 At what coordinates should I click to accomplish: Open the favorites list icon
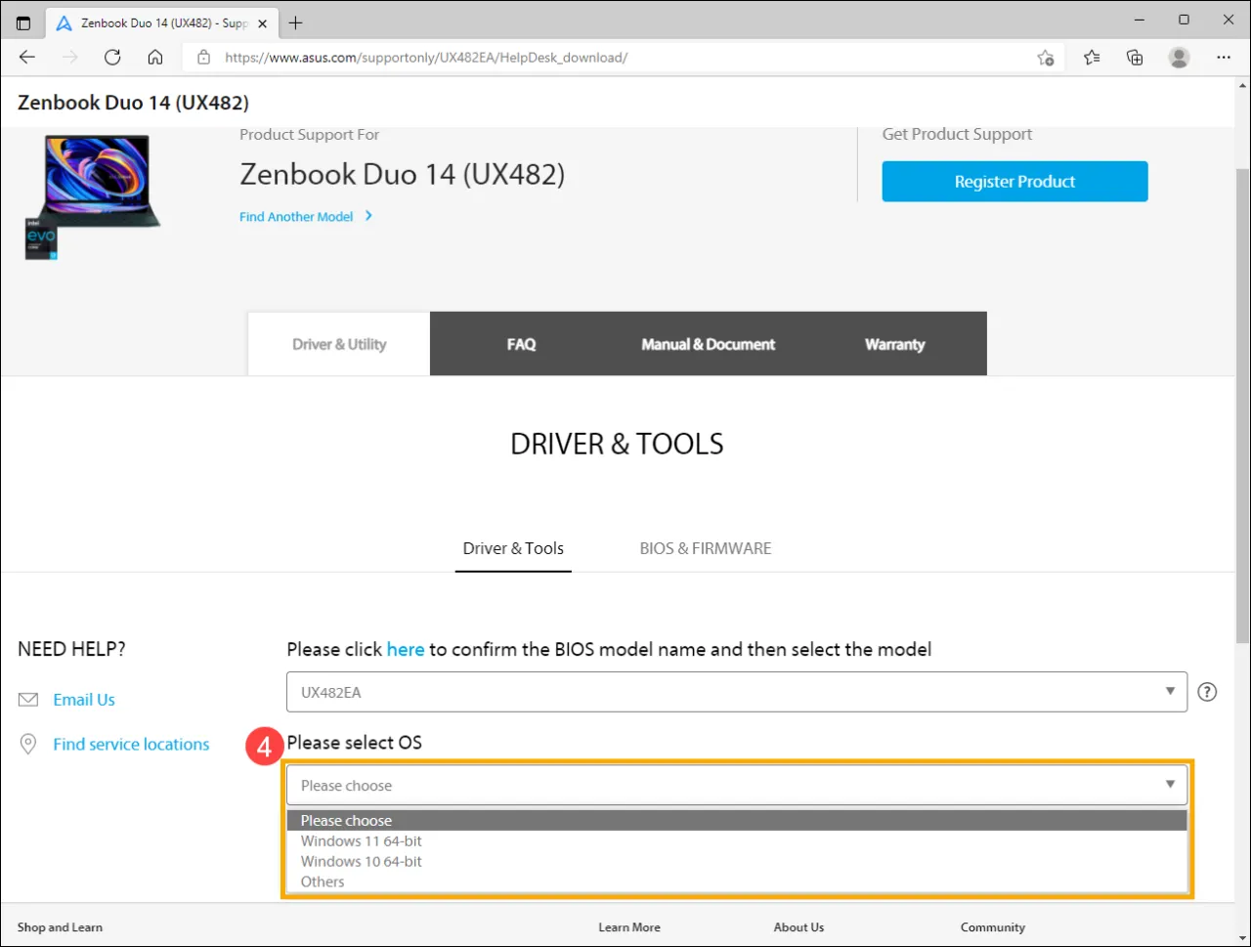[1092, 58]
